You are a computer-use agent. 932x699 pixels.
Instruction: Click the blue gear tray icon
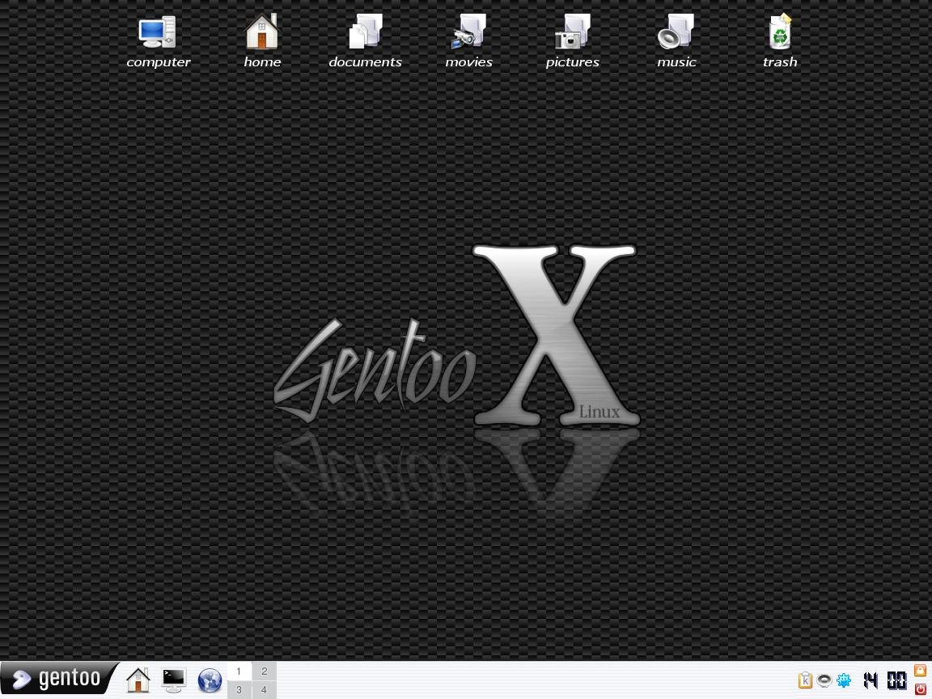[844, 680]
